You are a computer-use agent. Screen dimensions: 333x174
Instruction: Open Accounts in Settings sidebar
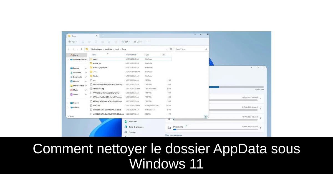point(133,122)
